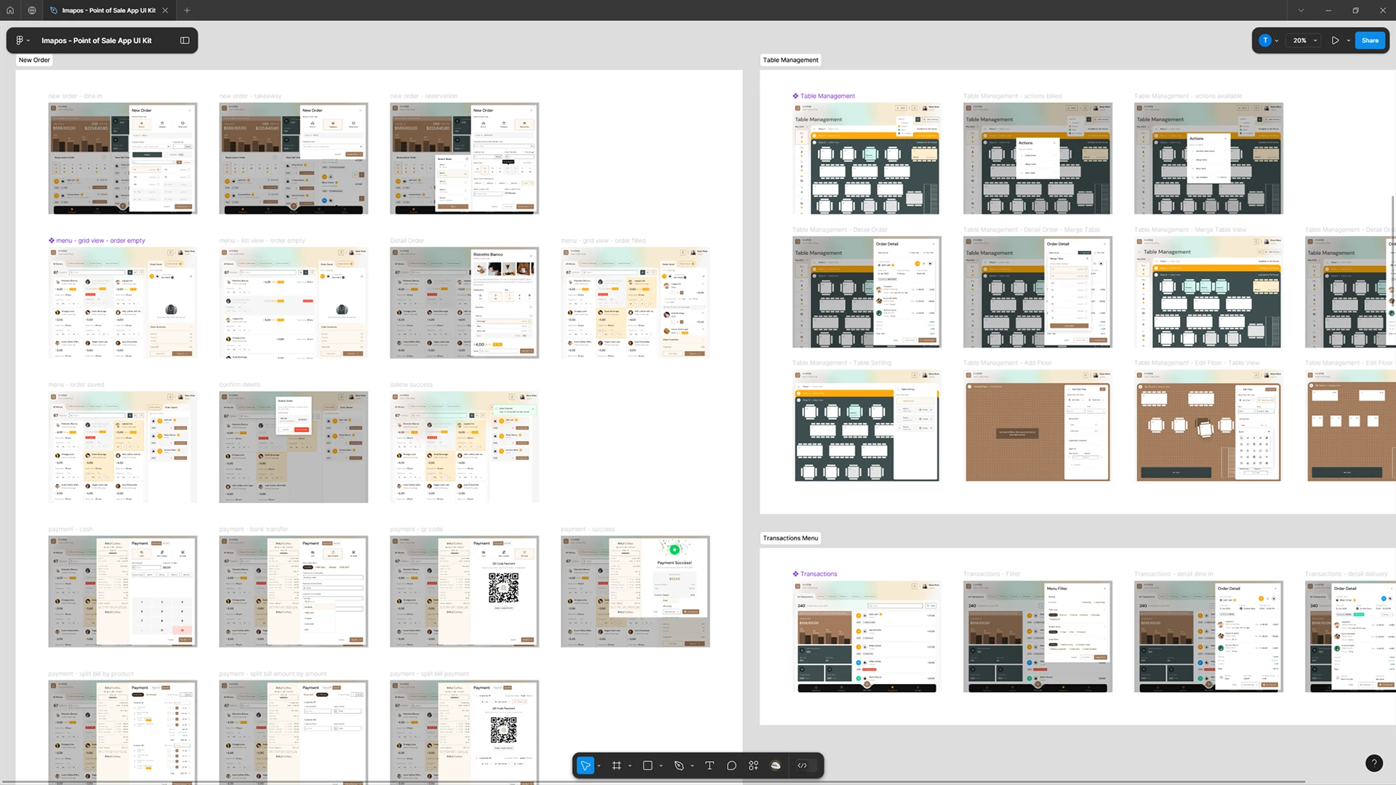Open the Figma main menu logo

click(20, 40)
